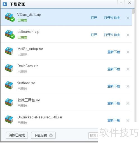The height and width of the screenshot is (143, 140).
Task: Re-download MeiSe_setup.rar via 重新下载
Action: click(x=114, y=52)
